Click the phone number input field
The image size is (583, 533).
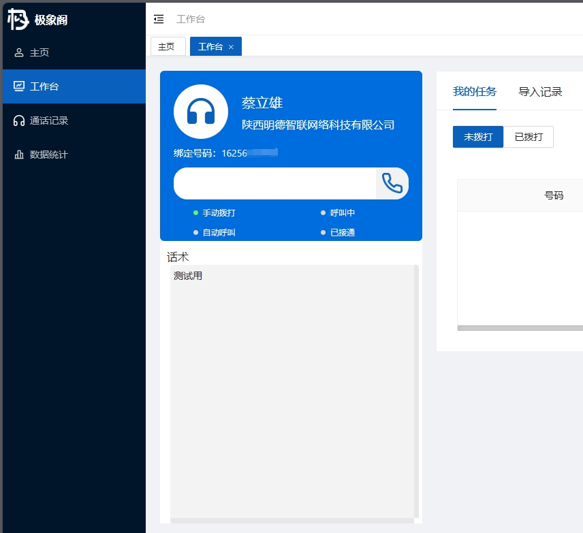tap(274, 183)
